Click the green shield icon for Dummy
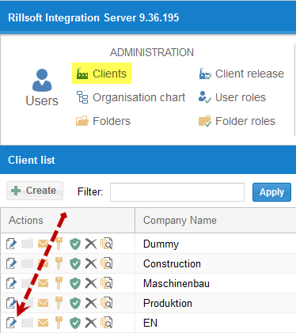This screenshot has width=296, height=333. click(x=75, y=244)
